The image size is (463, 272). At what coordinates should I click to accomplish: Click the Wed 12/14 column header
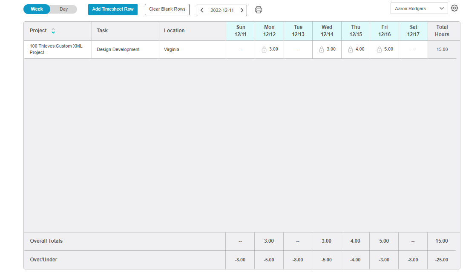(327, 31)
